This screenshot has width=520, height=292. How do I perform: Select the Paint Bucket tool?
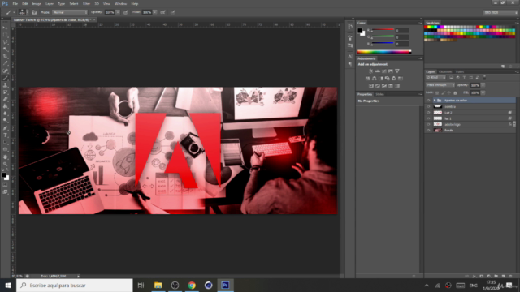click(6, 106)
